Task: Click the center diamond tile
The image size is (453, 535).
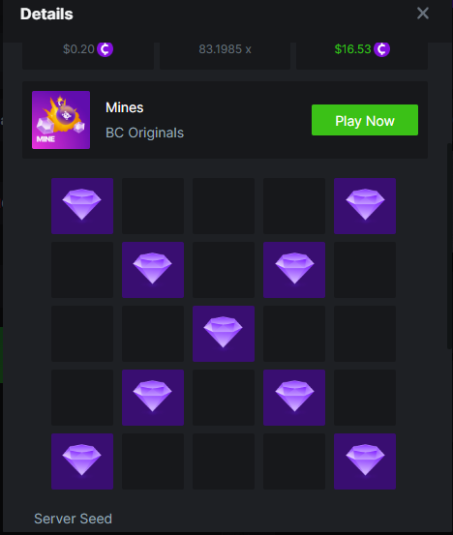Action: (x=224, y=334)
